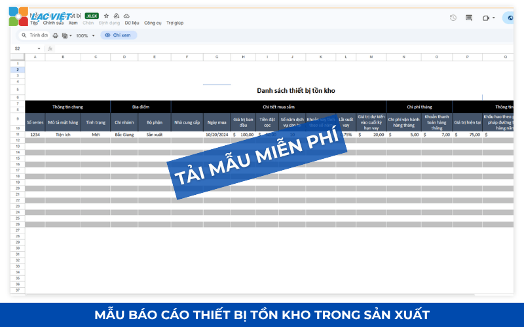
Task: Click the date cell 10/20/2024
Action: point(217,135)
